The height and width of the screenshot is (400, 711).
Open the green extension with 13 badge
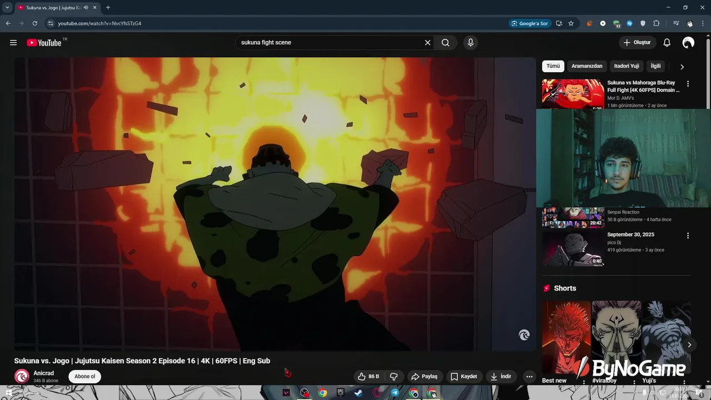[x=617, y=24]
